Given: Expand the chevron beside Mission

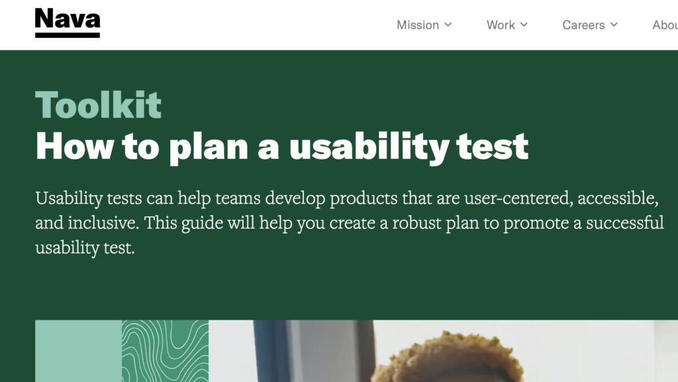Looking at the screenshot, I should click(448, 24).
